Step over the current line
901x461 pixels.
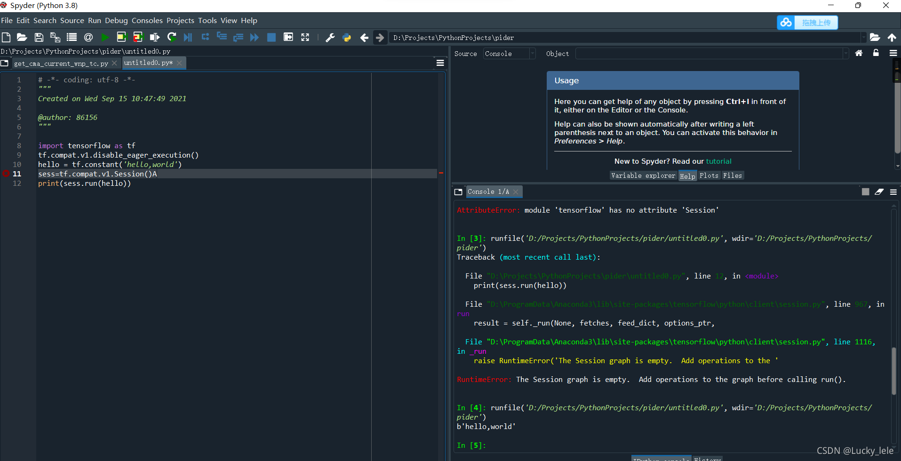click(205, 37)
